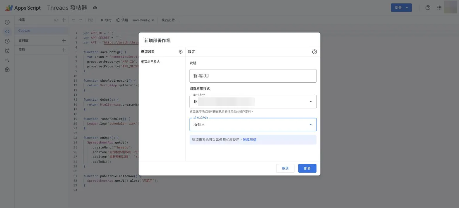
Task: Click the 取消 cancel button
Action: click(285, 168)
